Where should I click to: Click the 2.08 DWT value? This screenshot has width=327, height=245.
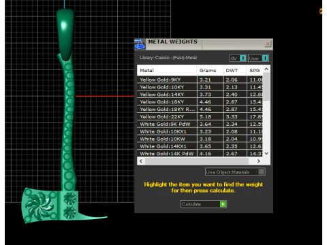232,131
